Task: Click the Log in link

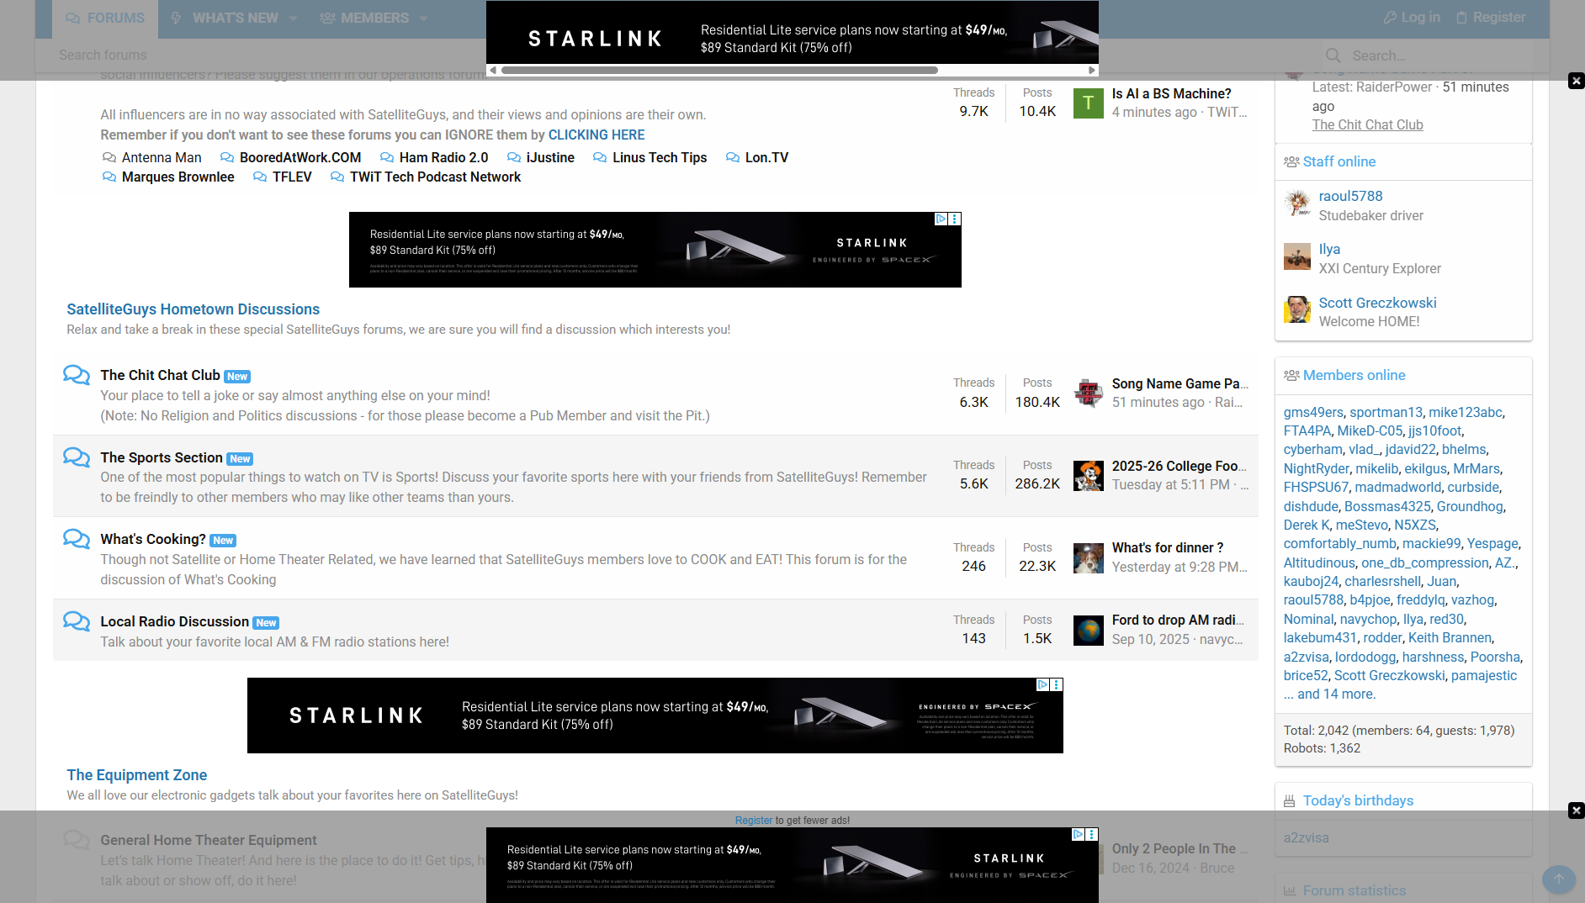Action: [1412, 17]
